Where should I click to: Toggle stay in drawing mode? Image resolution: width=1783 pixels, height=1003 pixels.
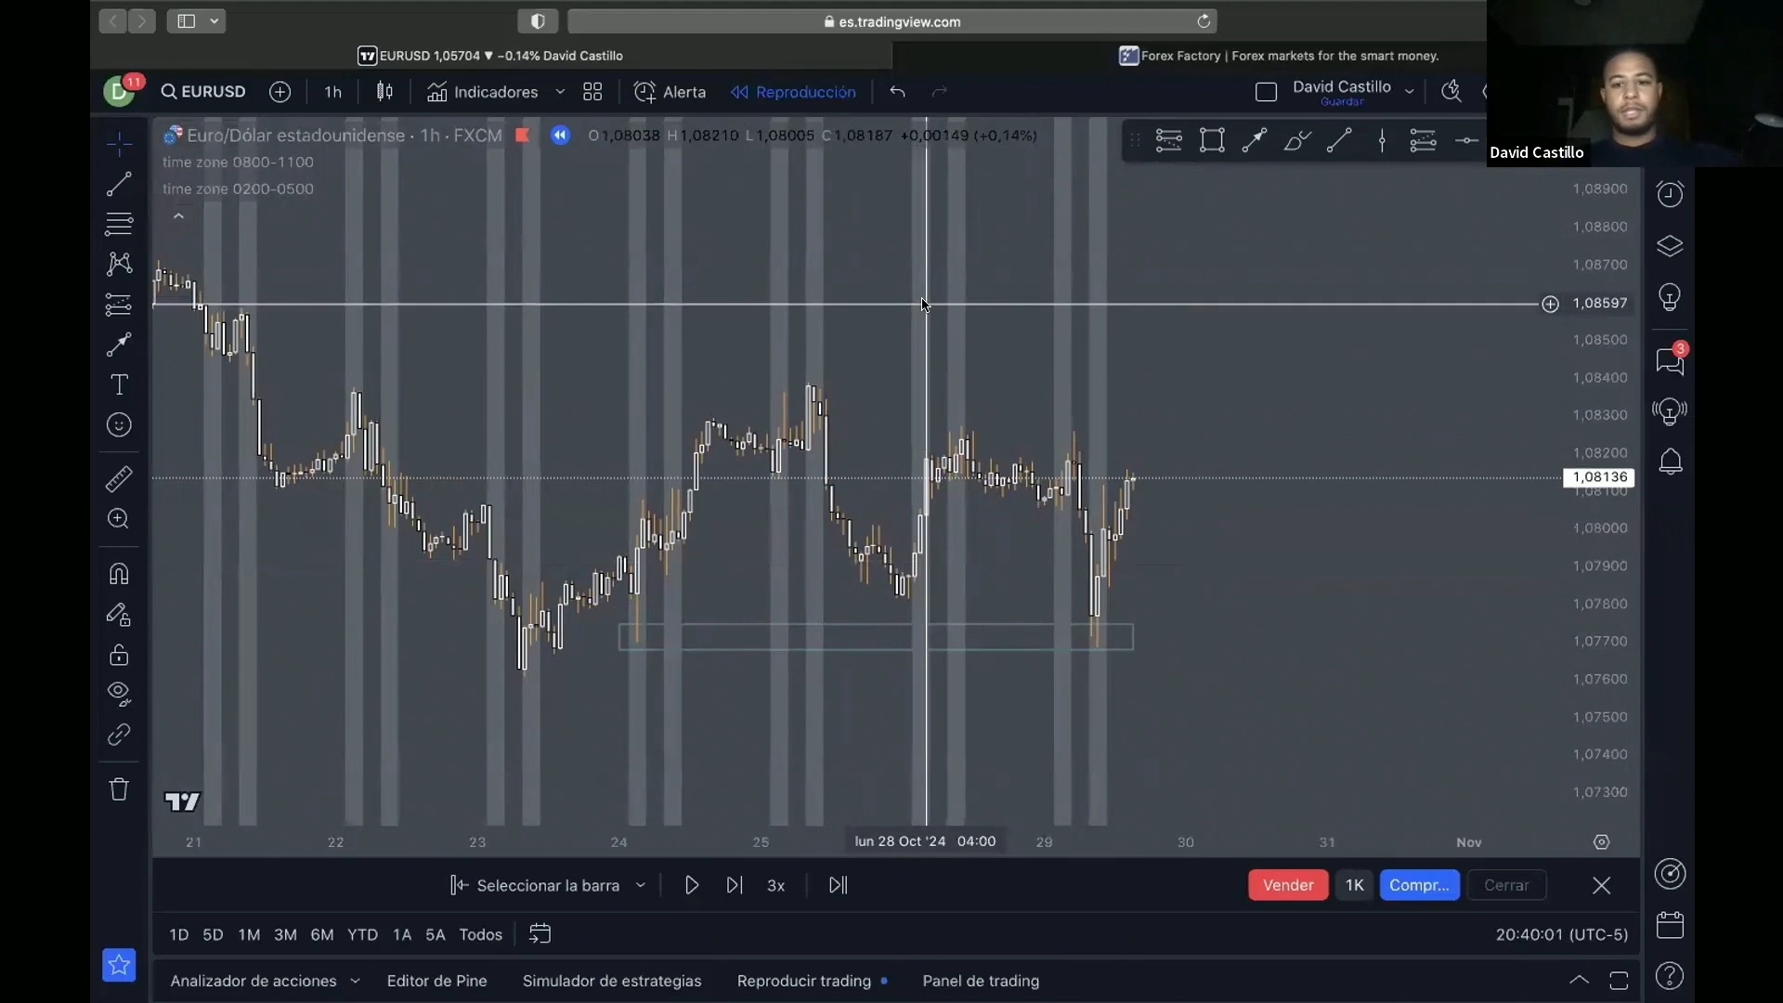[119, 615]
